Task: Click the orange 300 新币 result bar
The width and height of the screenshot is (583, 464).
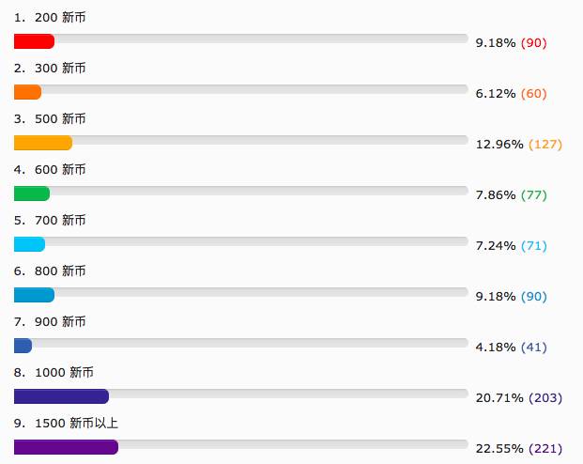Action: (x=27, y=92)
